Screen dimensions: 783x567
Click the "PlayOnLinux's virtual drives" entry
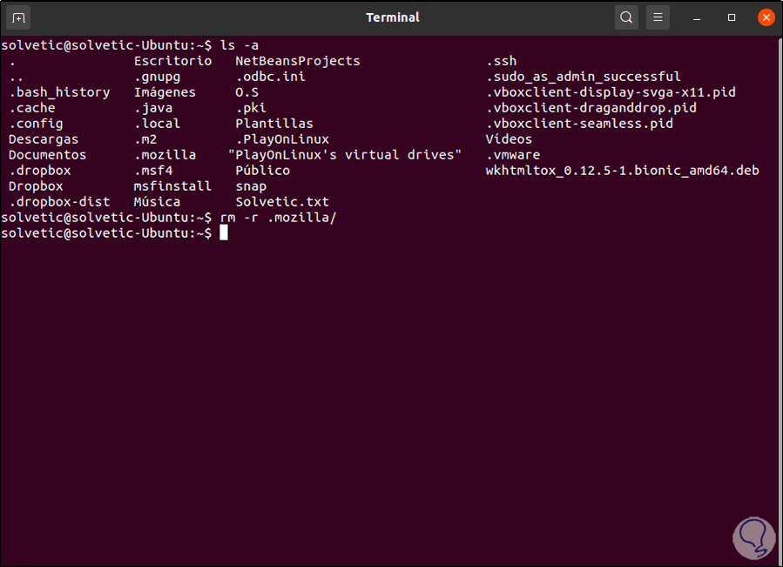344,155
